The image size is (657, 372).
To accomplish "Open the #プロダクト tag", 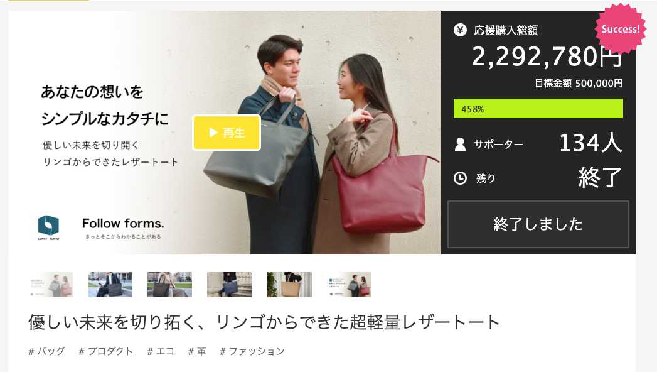I will 105,351.
